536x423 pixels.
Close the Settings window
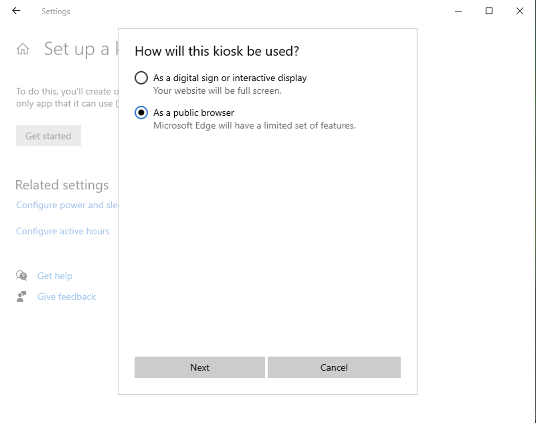click(x=520, y=11)
